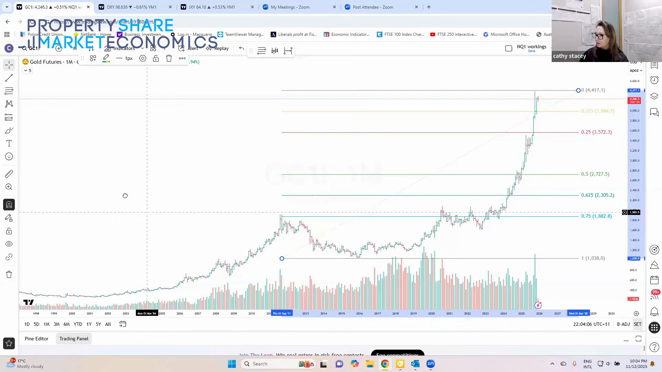The image size is (662, 372).
Task: Save the NQ1 workings layout
Action: pyautogui.click(x=531, y=51)
